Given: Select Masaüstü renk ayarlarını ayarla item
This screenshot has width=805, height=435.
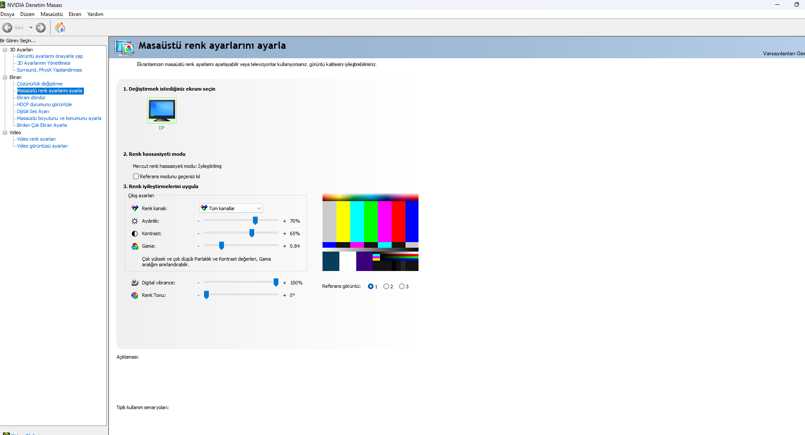Looking at the screenshot, I should (50, 91).
